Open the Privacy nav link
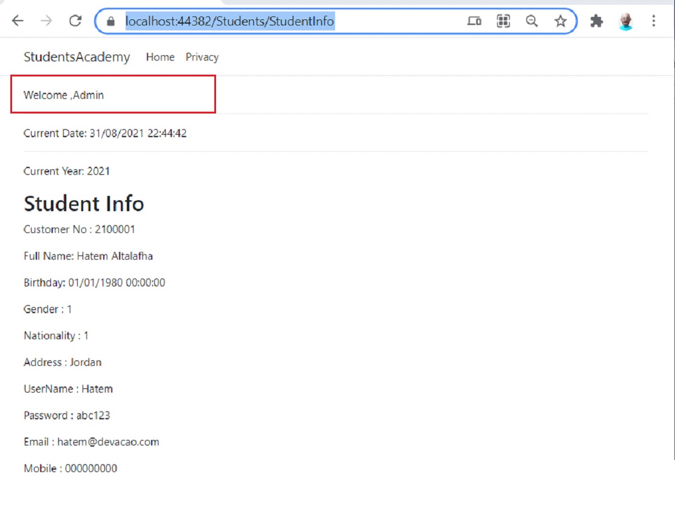 tap(202, 57)
